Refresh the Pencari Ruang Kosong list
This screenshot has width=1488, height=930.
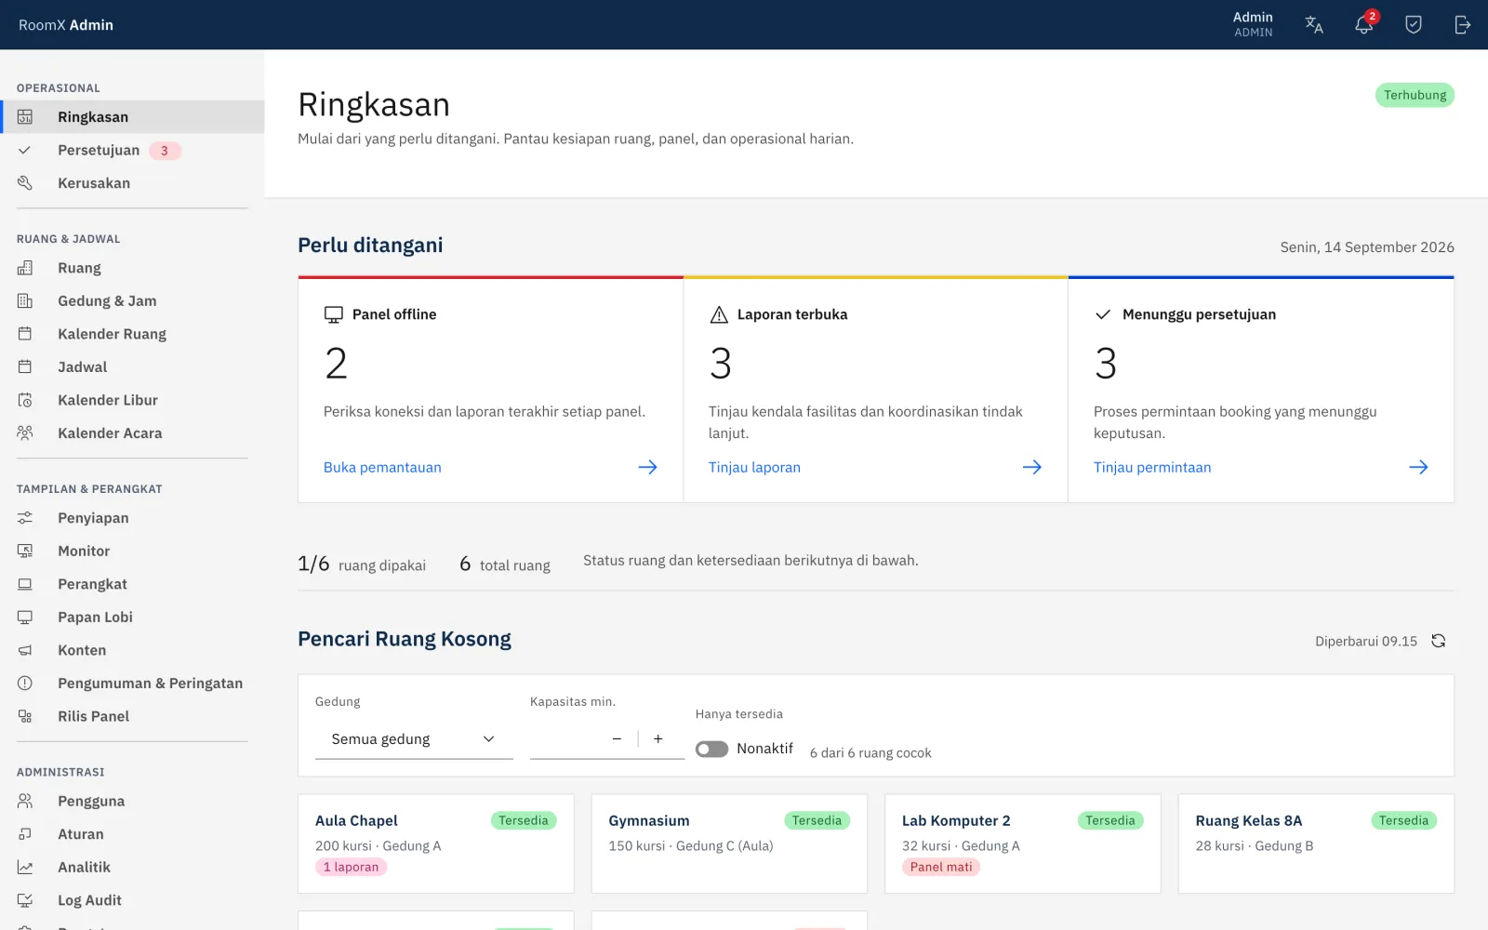[x=1439, y=641]
